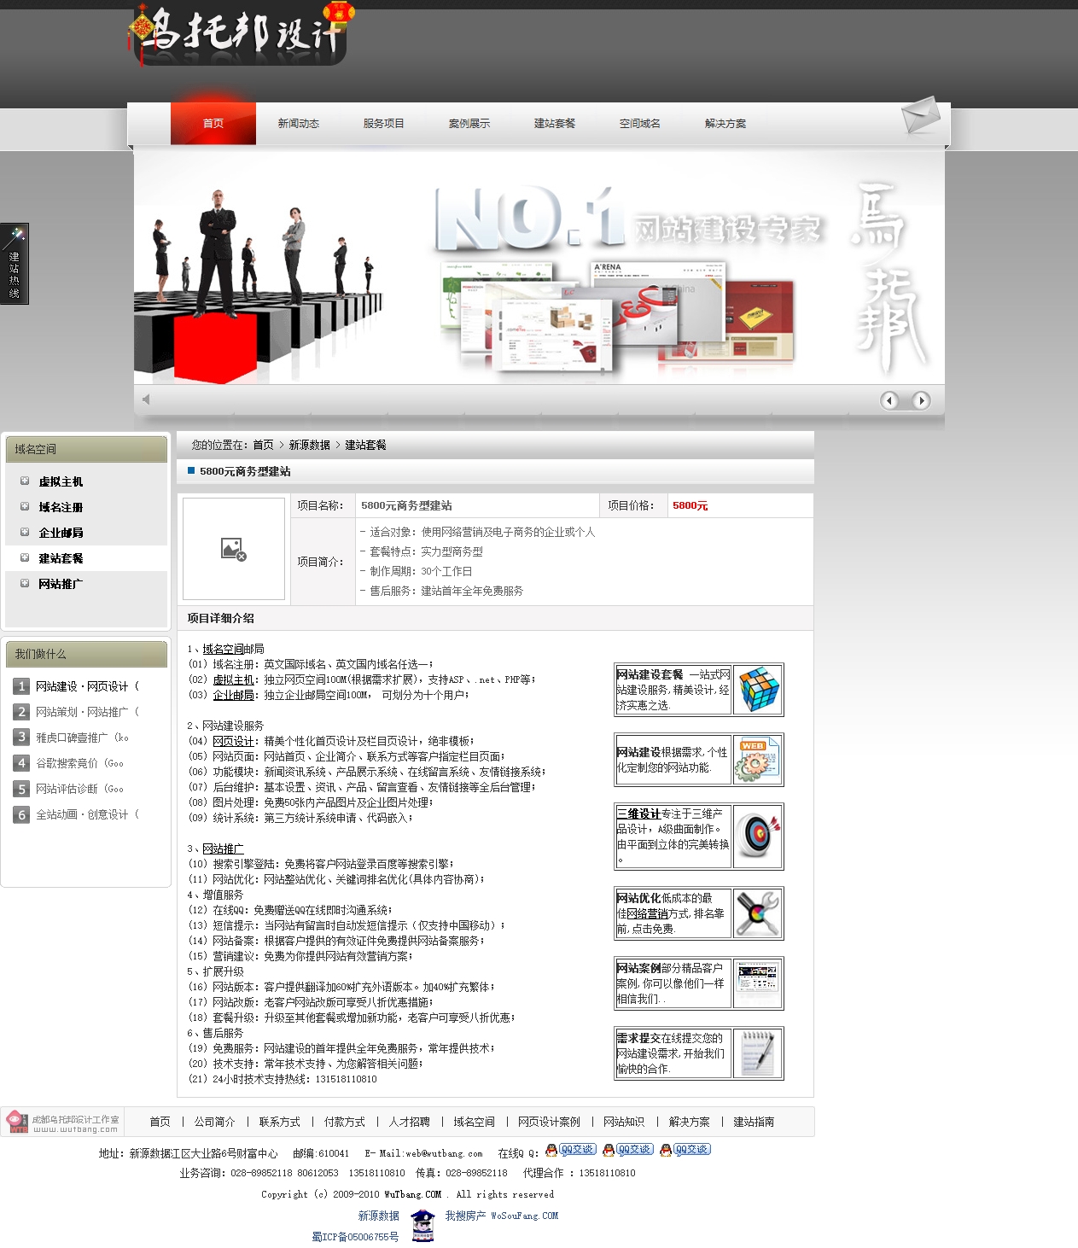Click the first QQ交谈 chat icon
Viewport: 1078px width, 1248px height.
[571, 1150]
